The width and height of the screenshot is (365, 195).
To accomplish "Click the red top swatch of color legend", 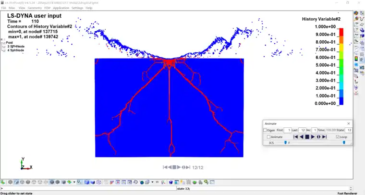I will click(341, 32).
